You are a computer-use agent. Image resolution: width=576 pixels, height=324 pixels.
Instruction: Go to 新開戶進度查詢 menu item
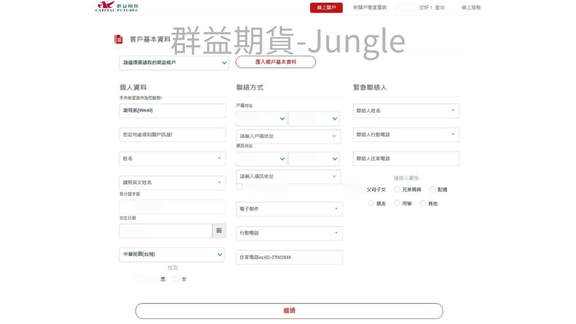click(370, 7)
